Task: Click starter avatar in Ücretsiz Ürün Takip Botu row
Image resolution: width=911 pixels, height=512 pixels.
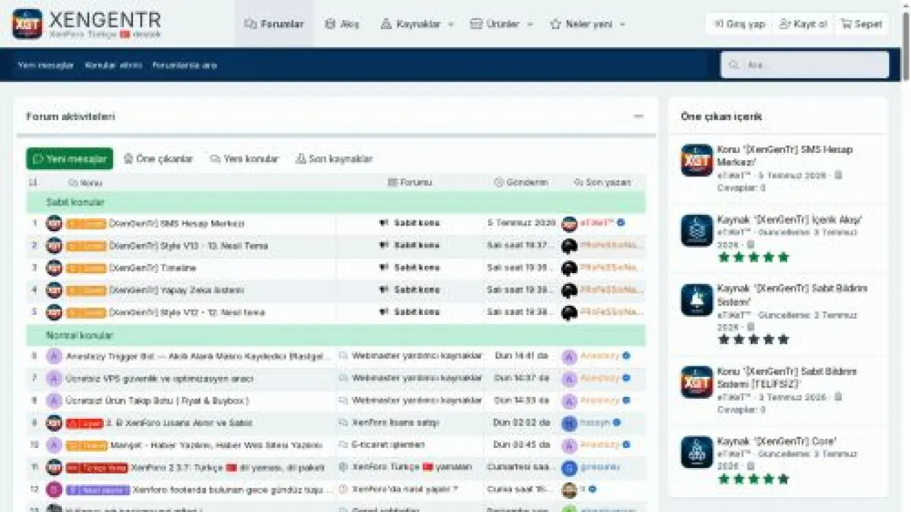Action: click(54, 401)
